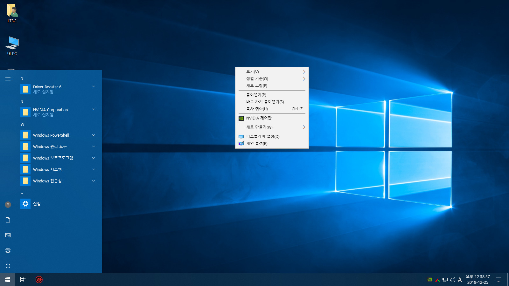The width and height of the screenshot is (509, 286).
Task: Click the Driver Booster 6 folder icon
Action: click(25, 89)
